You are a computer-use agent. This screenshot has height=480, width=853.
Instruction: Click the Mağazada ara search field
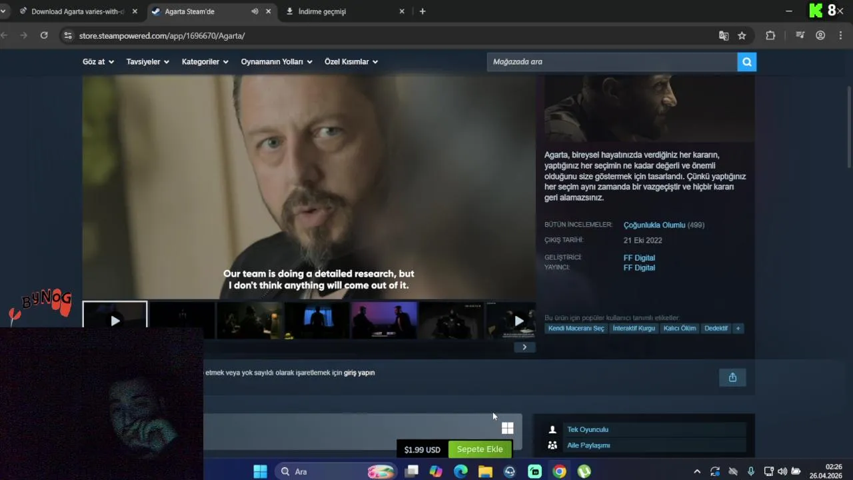(612, 62)
